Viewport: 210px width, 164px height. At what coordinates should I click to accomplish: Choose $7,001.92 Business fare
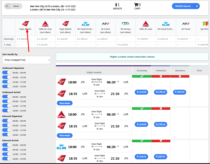tap(180, 92)
